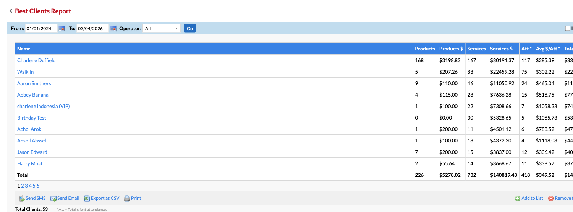Click the From date input field
The height and width of the screenshot is (212, 573).
point(41,28)
